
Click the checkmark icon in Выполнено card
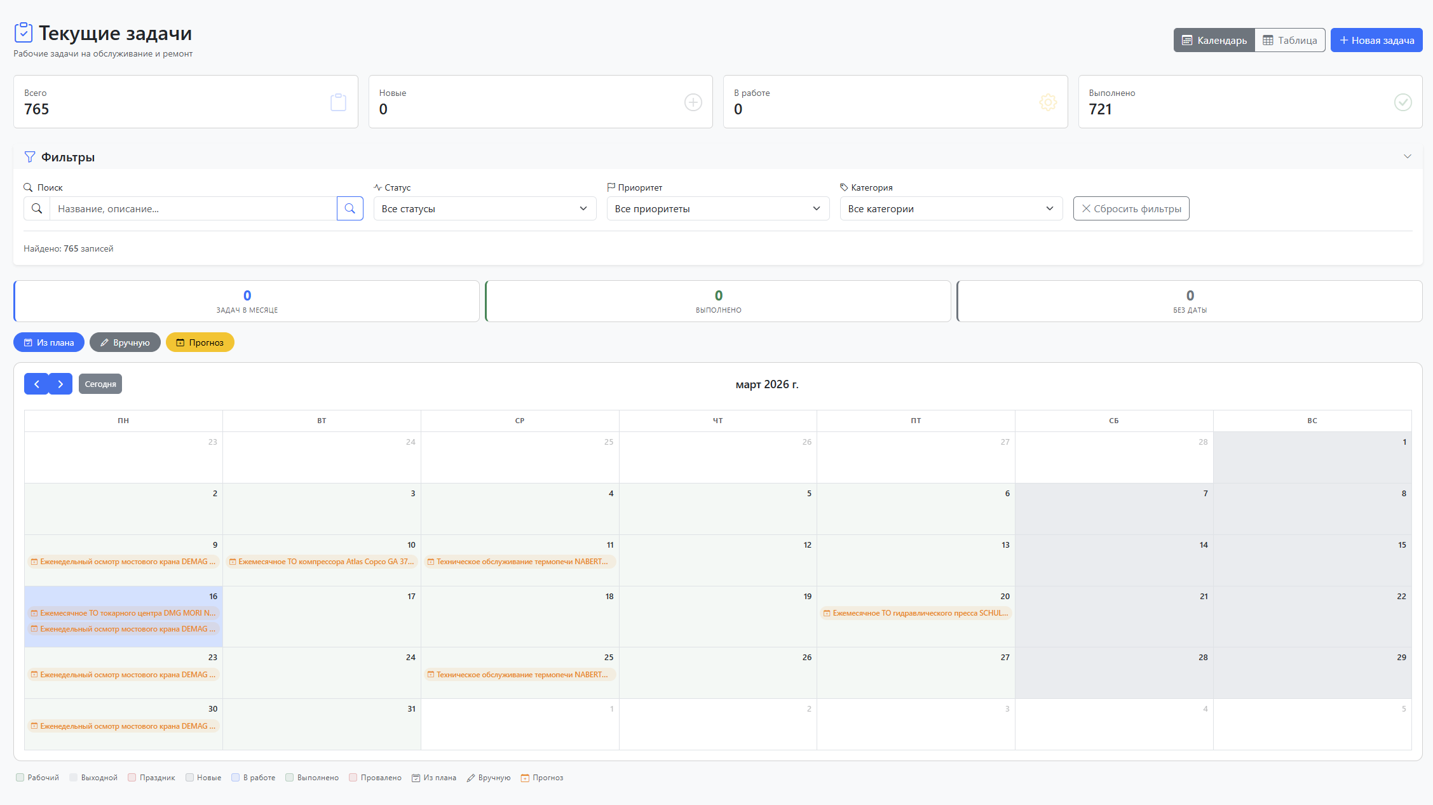tap(1402, 102)
